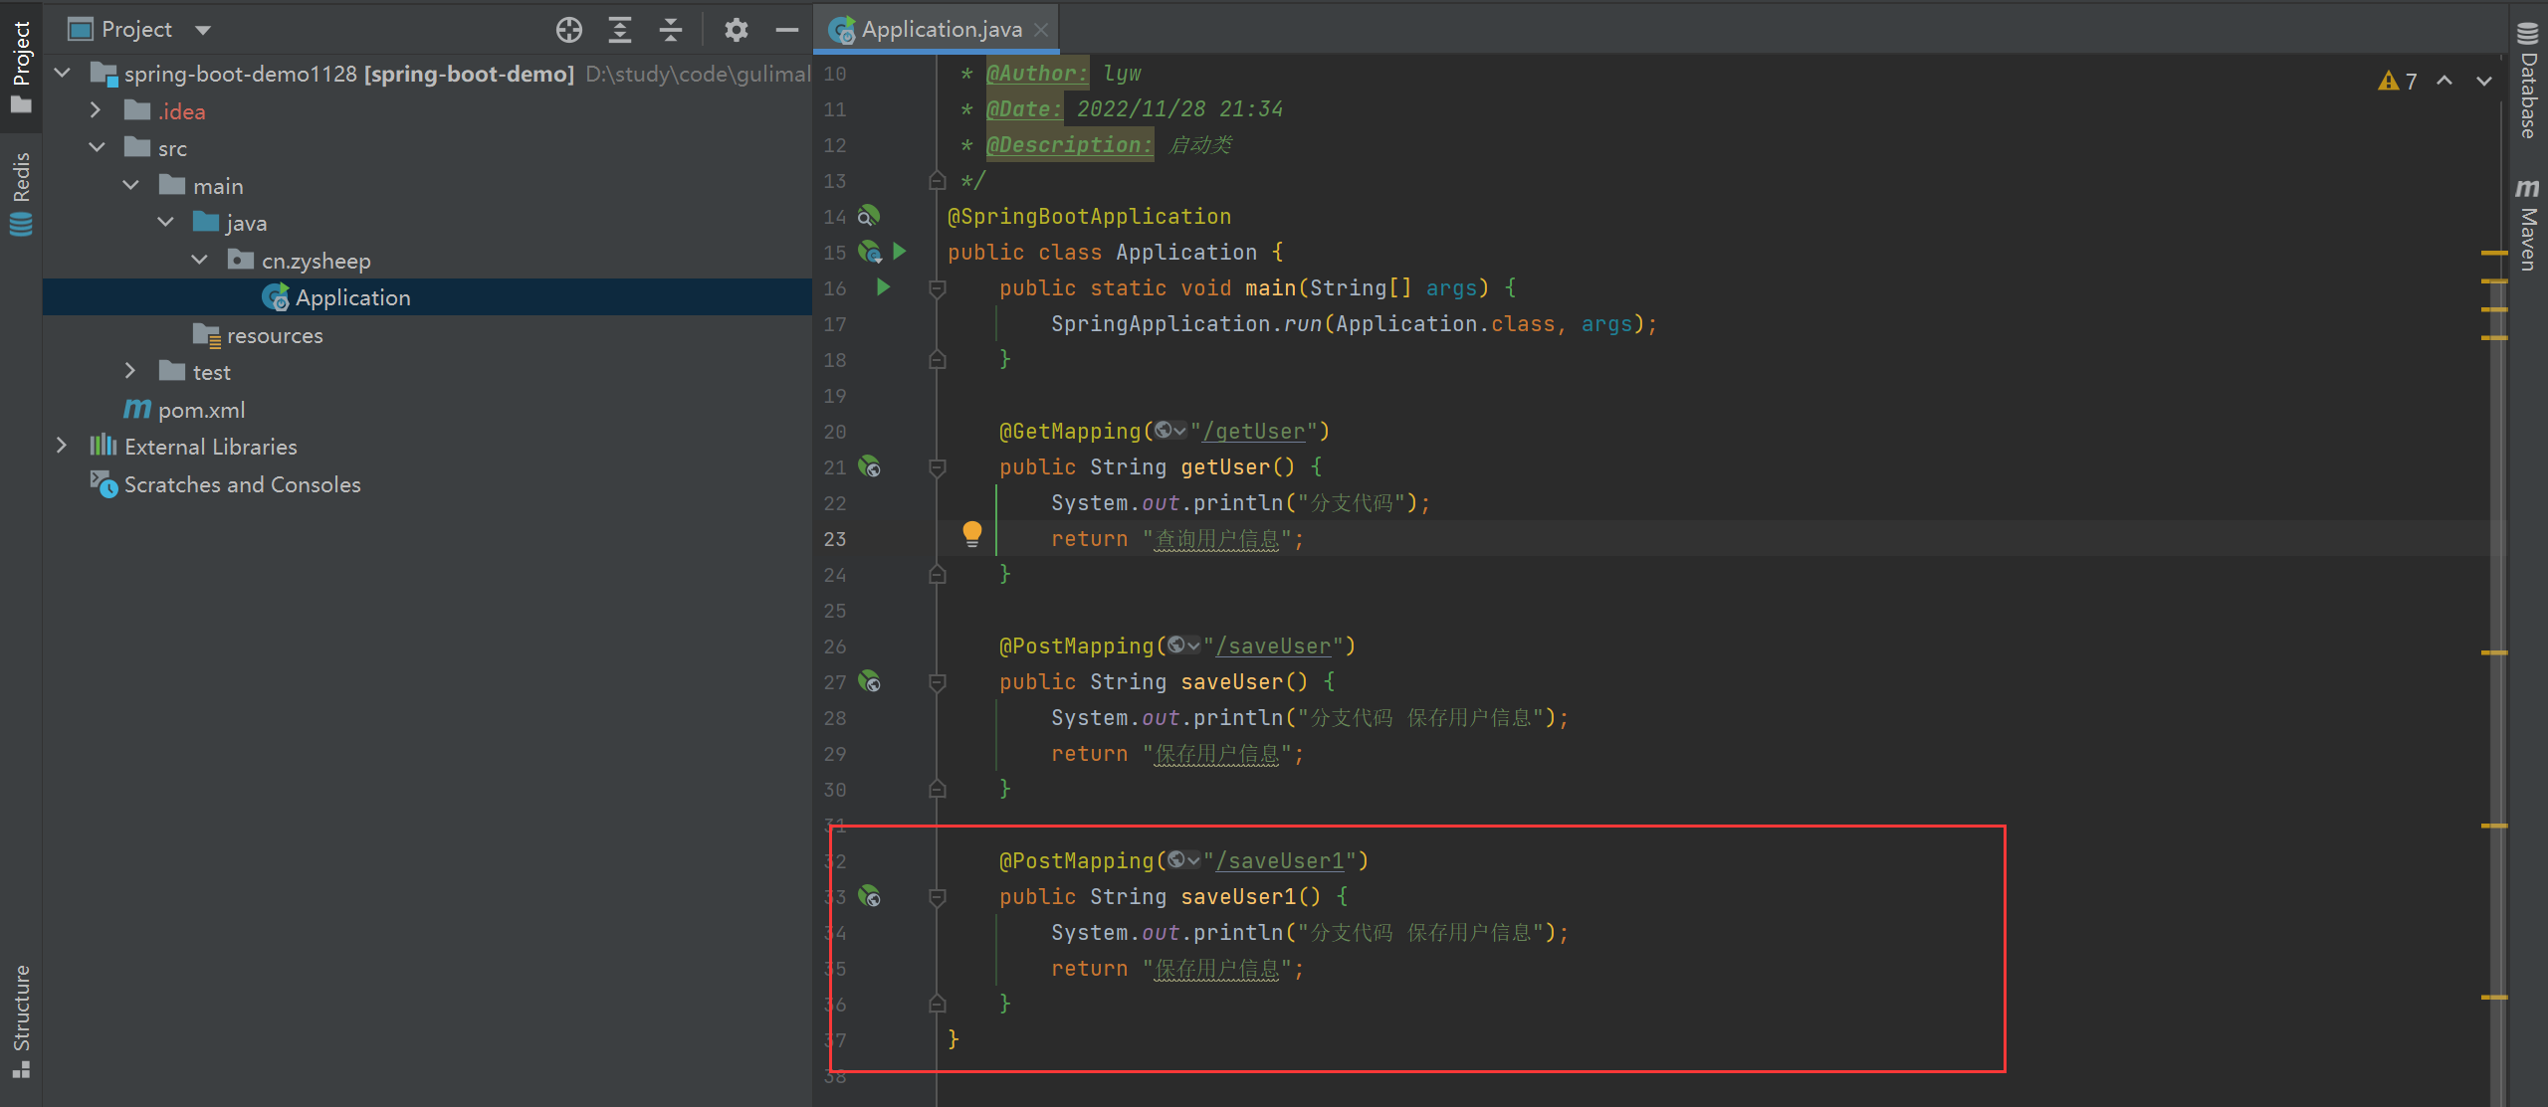Toggle fold marker at comment end line 13
This screenshot has height=1107, width=2548.
point(937,180)
